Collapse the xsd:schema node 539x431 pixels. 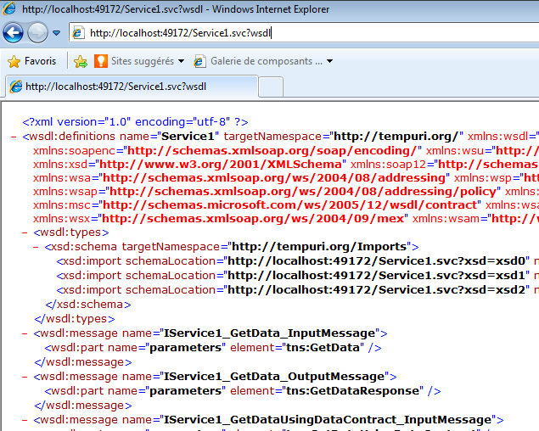point(36,246)
